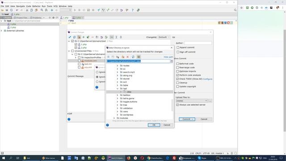Check the Optimize imports option
The height and width of the screenshot is (161, 286).
point(177,72)
